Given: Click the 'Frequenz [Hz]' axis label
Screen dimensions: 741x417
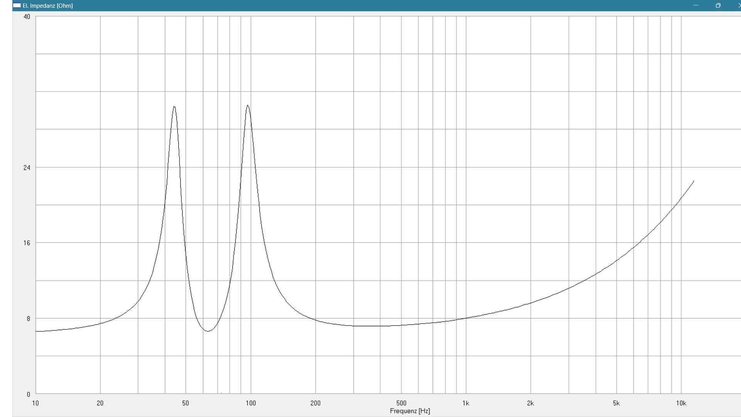Looking at the screenshot, I should click(410, 411).
